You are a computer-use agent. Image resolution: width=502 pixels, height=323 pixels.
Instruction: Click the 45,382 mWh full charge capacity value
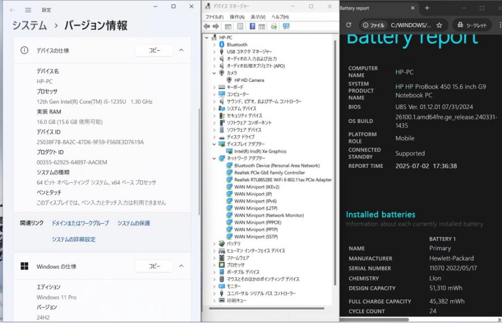point(447,301)
